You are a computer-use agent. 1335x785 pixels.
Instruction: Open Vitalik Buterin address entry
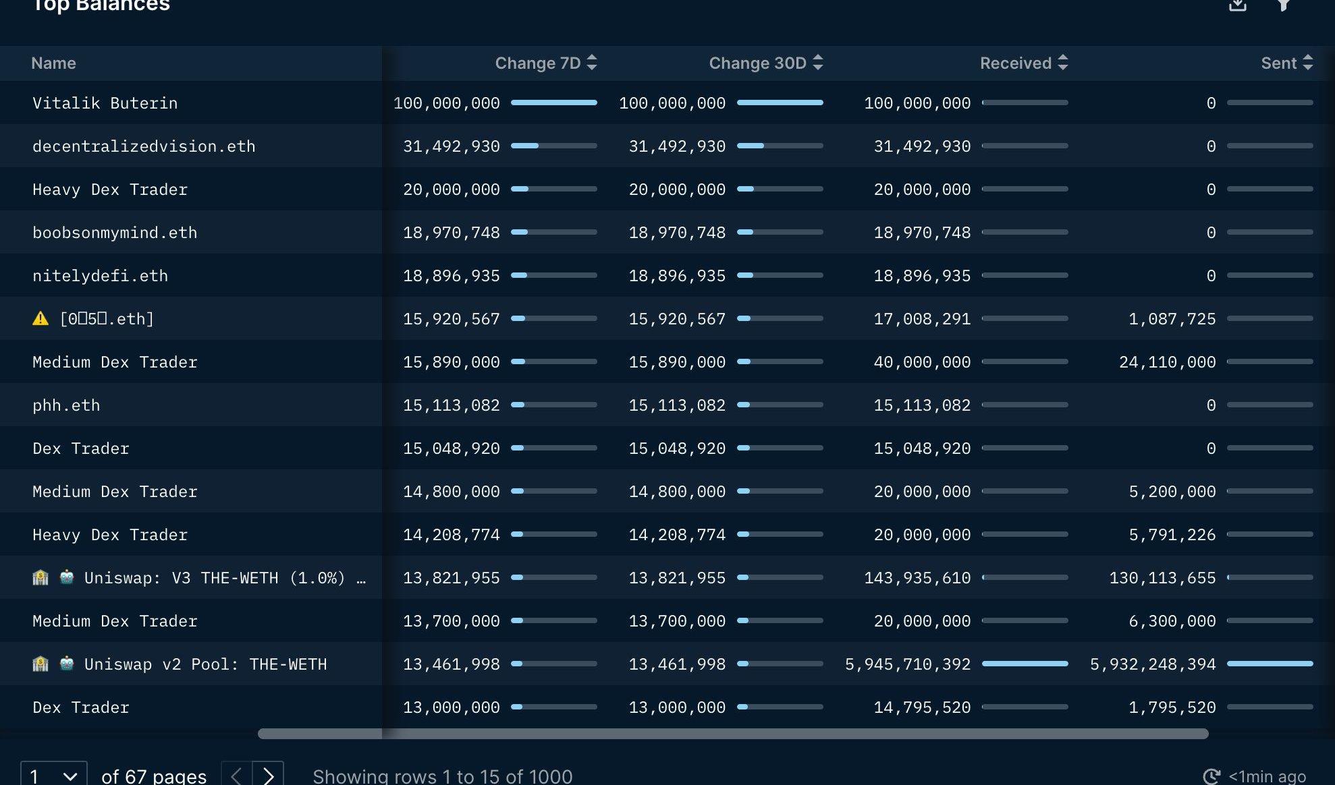point(105,103)
